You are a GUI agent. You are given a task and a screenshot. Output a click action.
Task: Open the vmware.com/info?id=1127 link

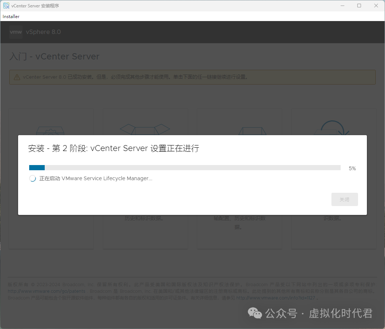click(276, 298)
